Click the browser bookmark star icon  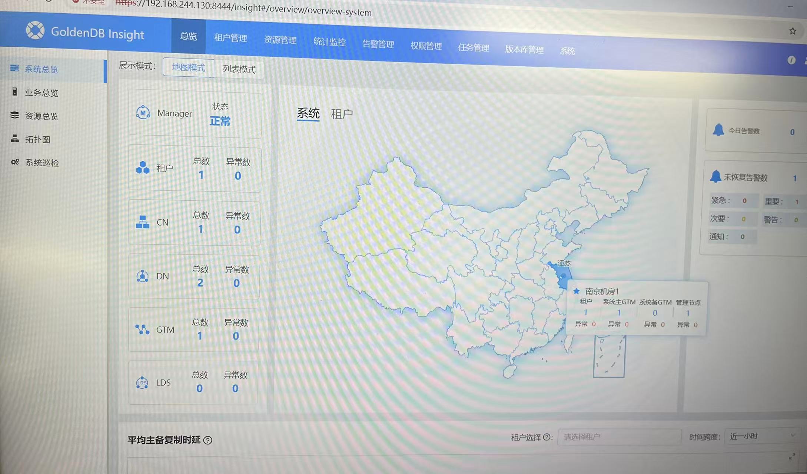pyautogui.click(x=792, y=31)
